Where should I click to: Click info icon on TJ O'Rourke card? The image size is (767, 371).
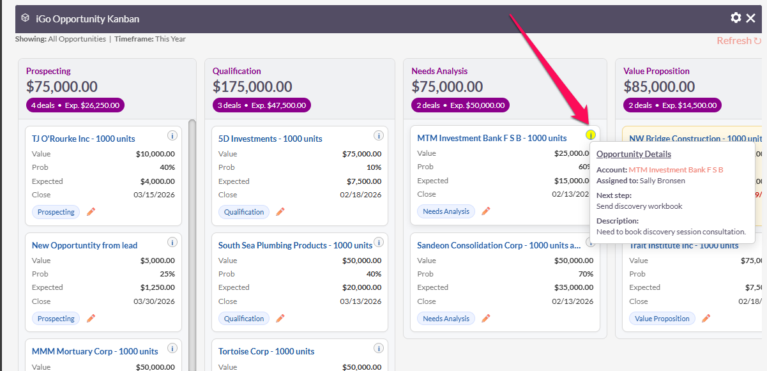coord(172,135)
